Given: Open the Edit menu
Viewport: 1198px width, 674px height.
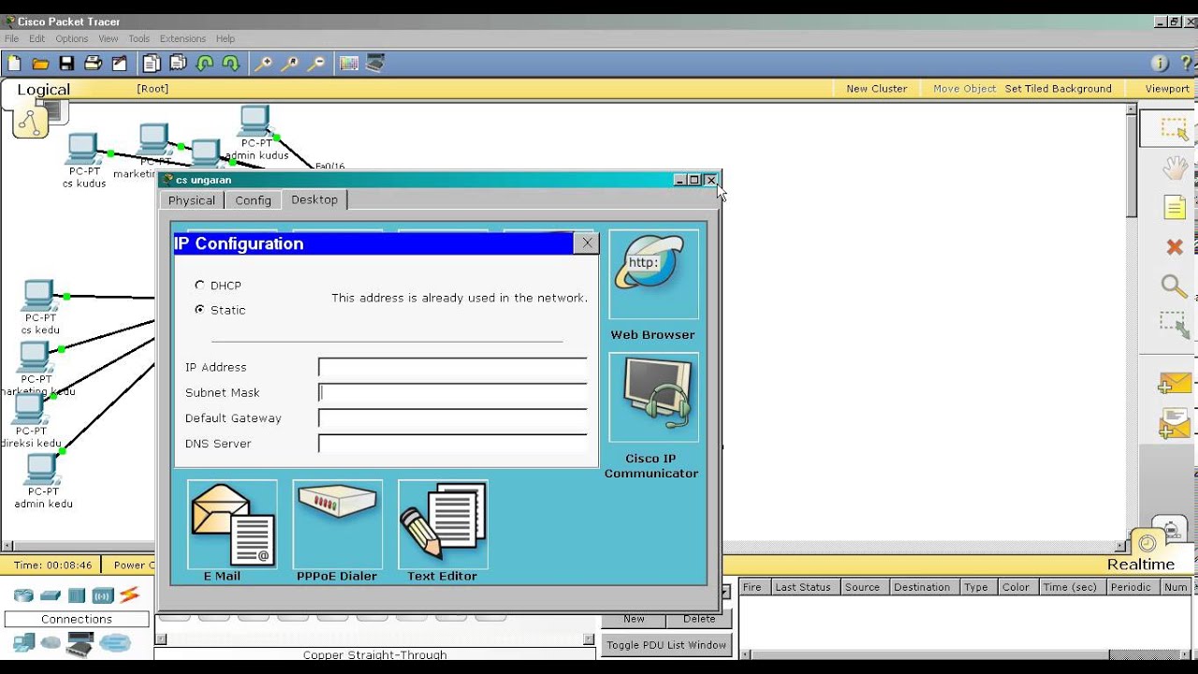Looking at the screenshot, I should (37, 38).
